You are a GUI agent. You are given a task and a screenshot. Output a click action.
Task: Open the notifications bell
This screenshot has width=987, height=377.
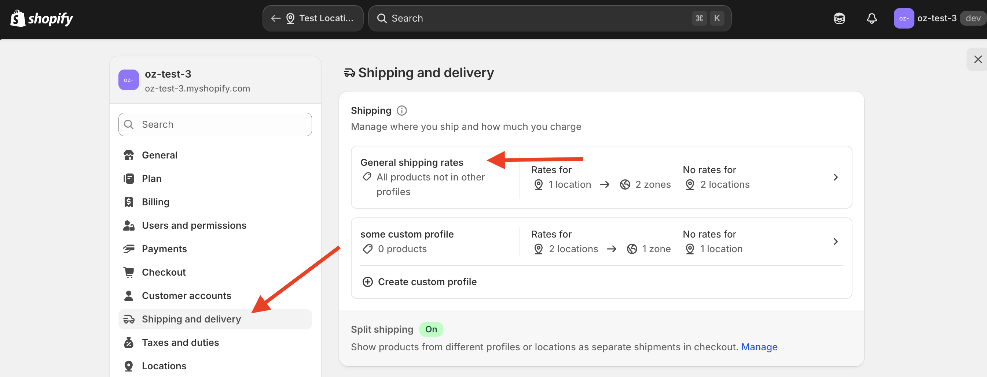(871, 18)
